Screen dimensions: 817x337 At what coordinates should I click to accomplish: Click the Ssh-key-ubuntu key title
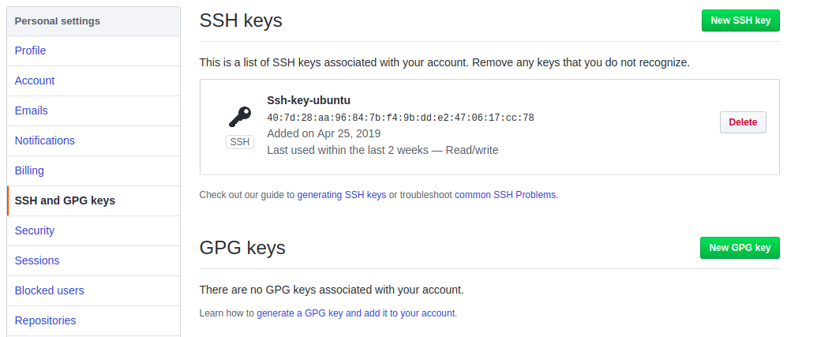[x=309, y=100]
